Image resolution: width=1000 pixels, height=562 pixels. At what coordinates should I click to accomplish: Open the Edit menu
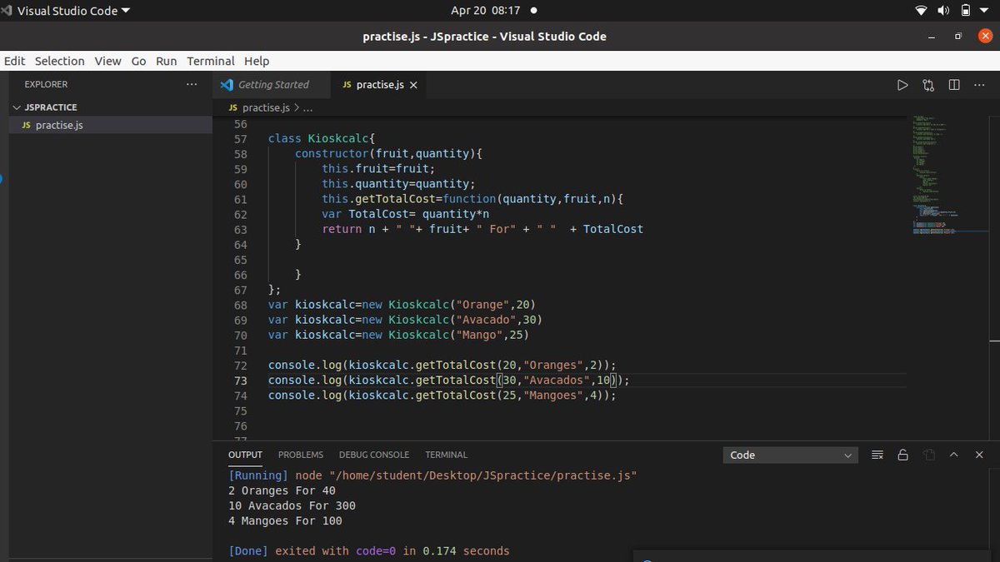[14, 61]
